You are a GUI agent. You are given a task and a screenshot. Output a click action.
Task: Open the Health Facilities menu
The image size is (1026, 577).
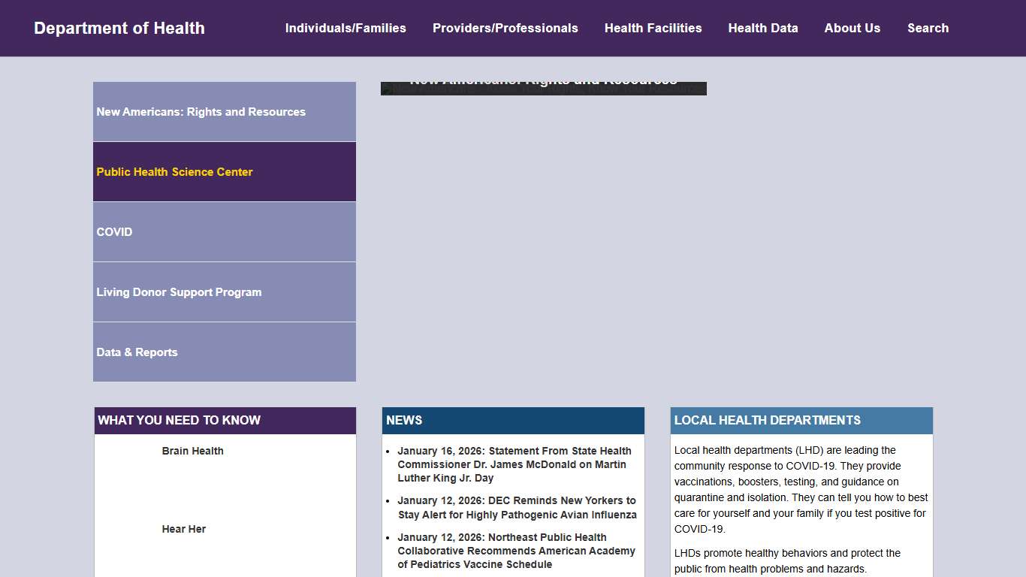pos(653,29)
